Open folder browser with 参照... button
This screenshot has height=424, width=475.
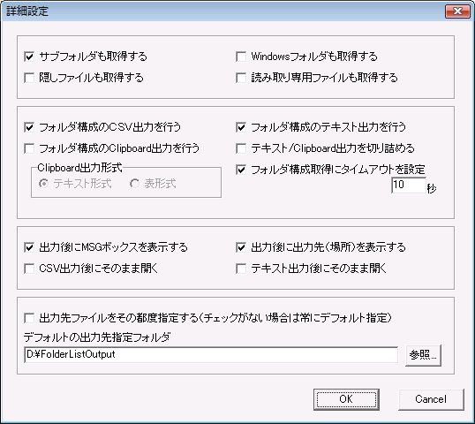click(x=423, y=355)
